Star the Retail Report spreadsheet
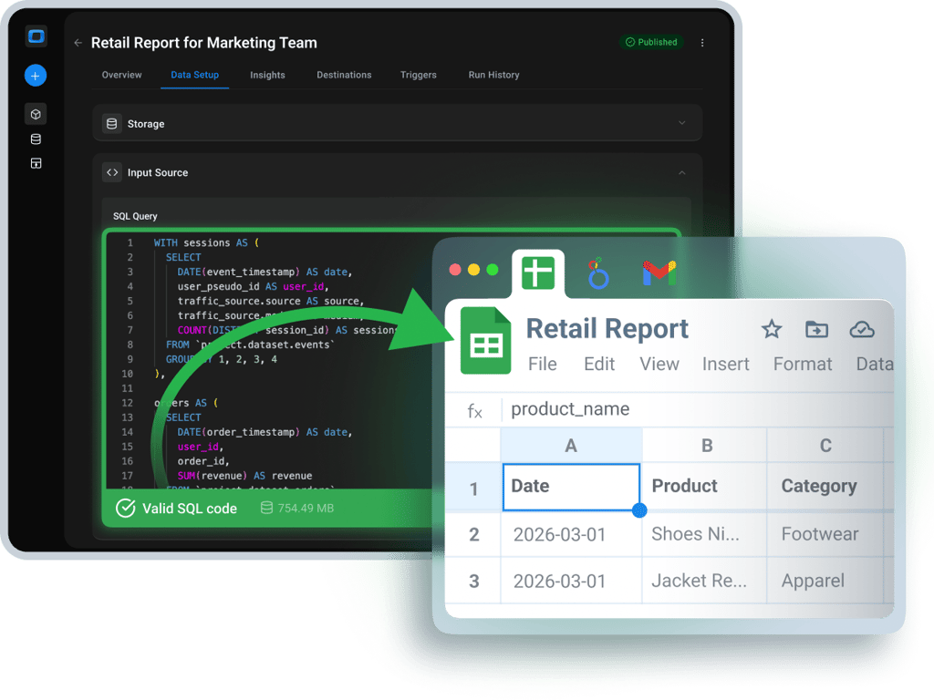Viewport: 934px width, 700px height. click(772, 328)
